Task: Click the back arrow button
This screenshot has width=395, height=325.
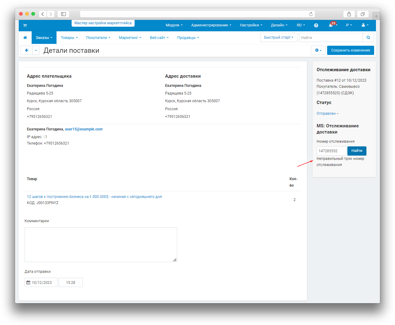Action: [27, 50]
